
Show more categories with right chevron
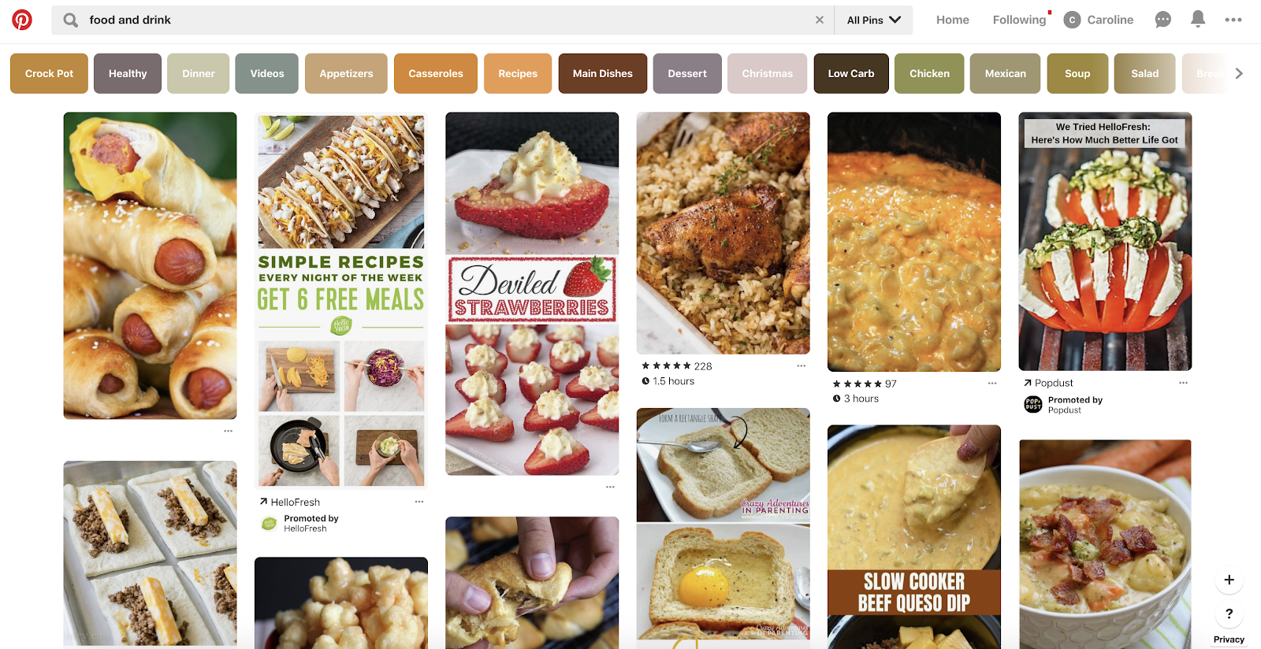[x=1239, y=73]
